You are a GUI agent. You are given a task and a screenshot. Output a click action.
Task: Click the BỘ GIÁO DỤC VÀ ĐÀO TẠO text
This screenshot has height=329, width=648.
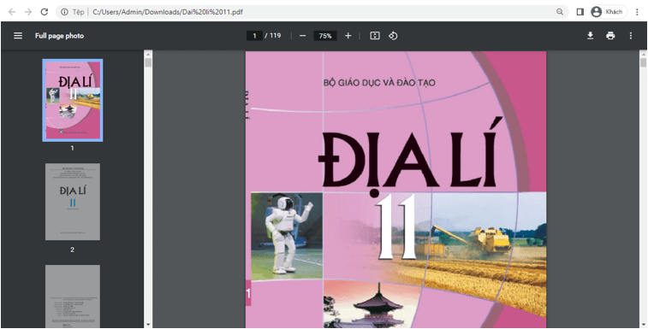379,83
